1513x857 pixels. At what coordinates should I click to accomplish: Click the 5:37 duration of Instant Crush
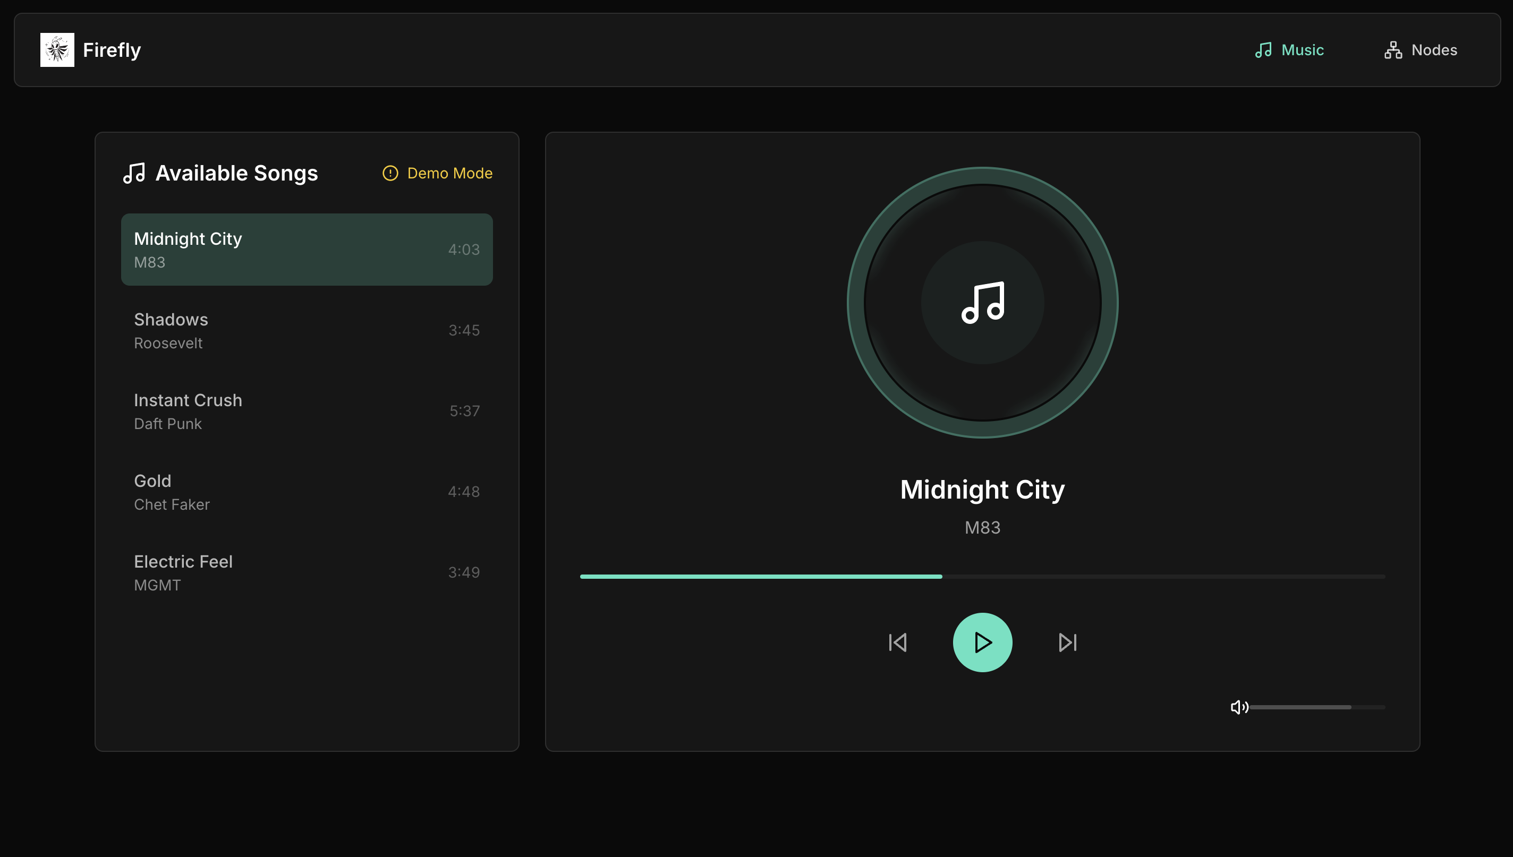tap(464, 411)
